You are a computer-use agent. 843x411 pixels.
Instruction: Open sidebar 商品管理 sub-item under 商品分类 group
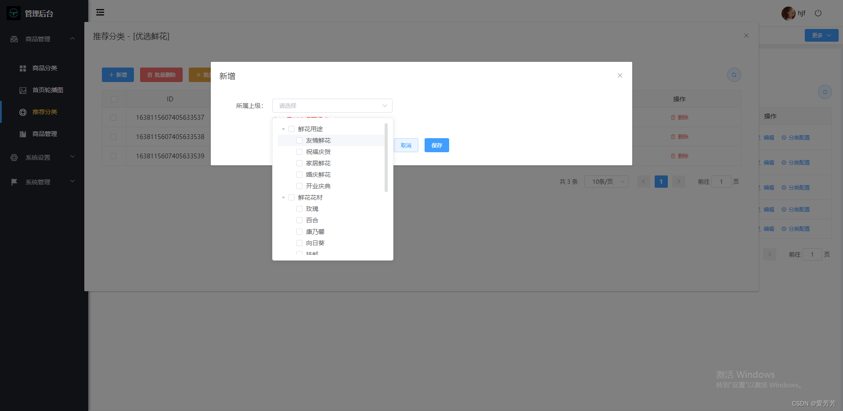[44, 134]
